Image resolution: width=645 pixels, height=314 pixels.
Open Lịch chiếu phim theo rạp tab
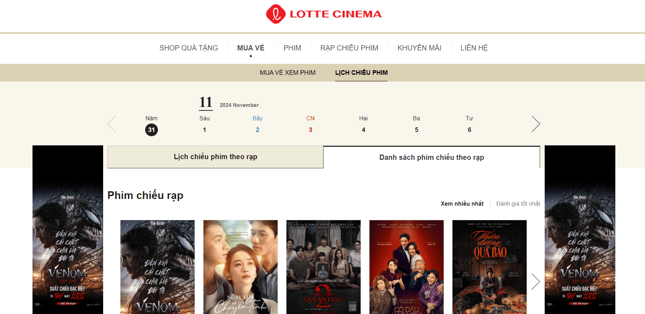point(215,157)
